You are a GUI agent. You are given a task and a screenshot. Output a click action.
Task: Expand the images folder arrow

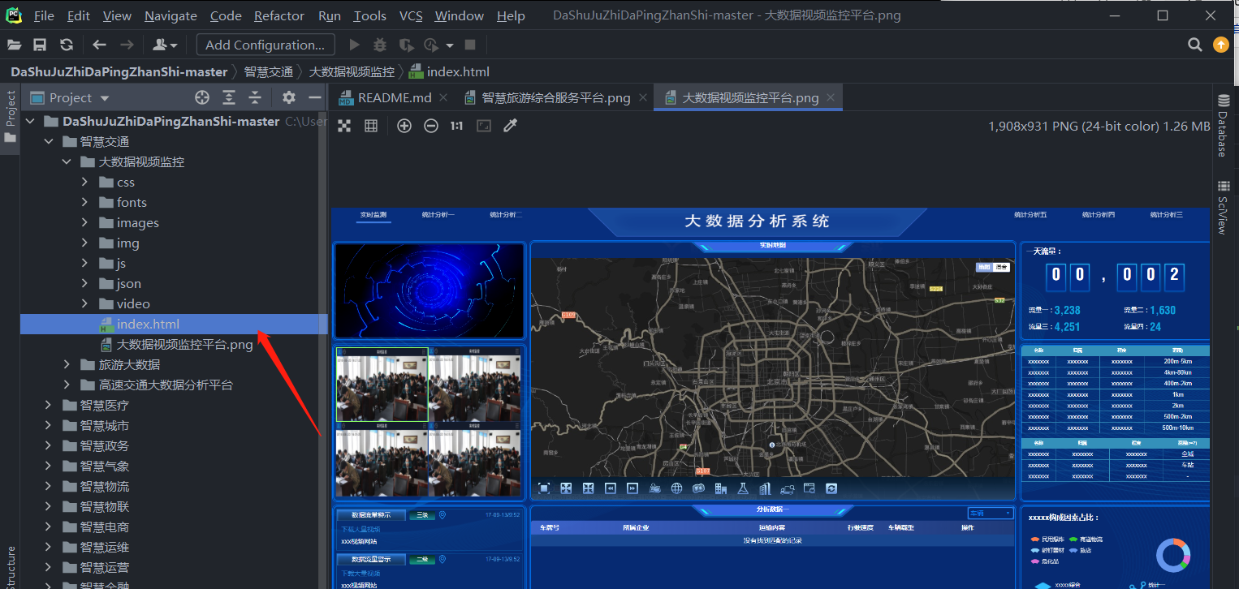click(84, 222)
